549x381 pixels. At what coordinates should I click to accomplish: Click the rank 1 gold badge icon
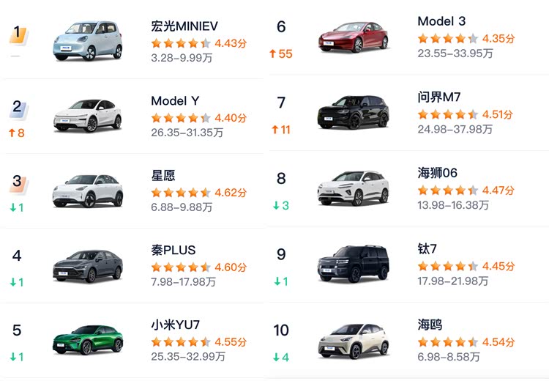[19, 34]
